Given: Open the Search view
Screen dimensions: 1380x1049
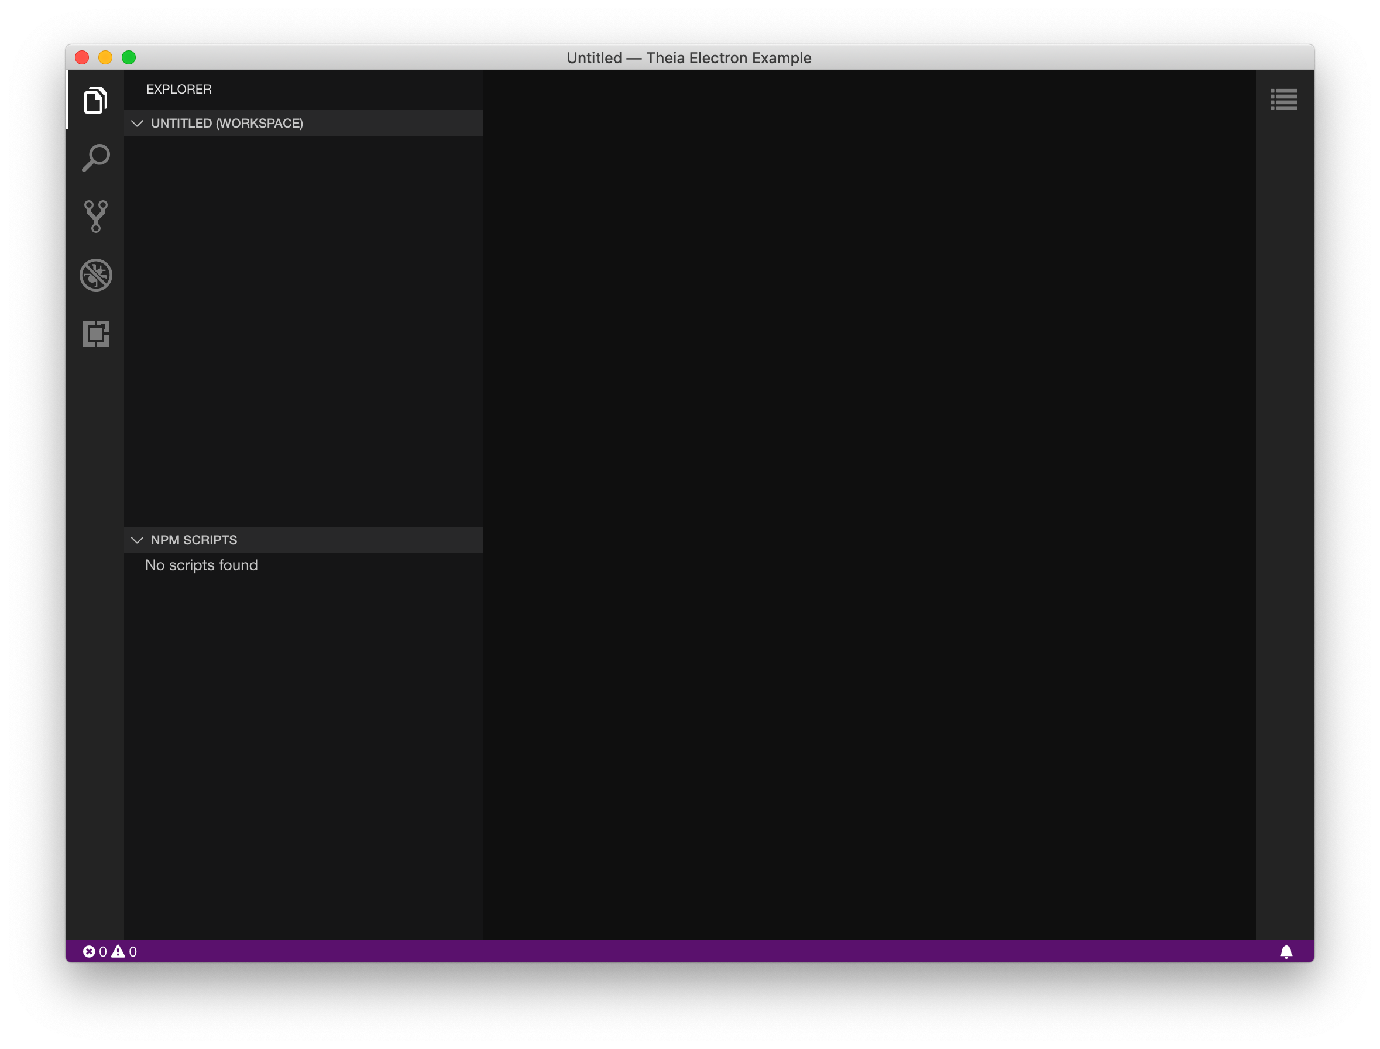Looking at the screenshot, I should click(95, 158).
